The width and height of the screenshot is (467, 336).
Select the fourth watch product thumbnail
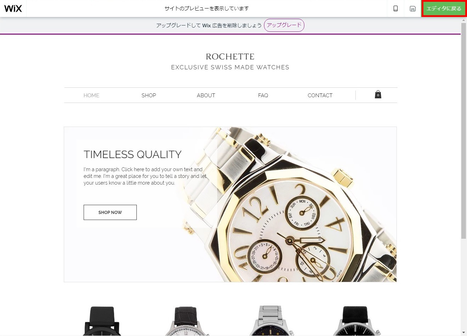click(355, 321)
